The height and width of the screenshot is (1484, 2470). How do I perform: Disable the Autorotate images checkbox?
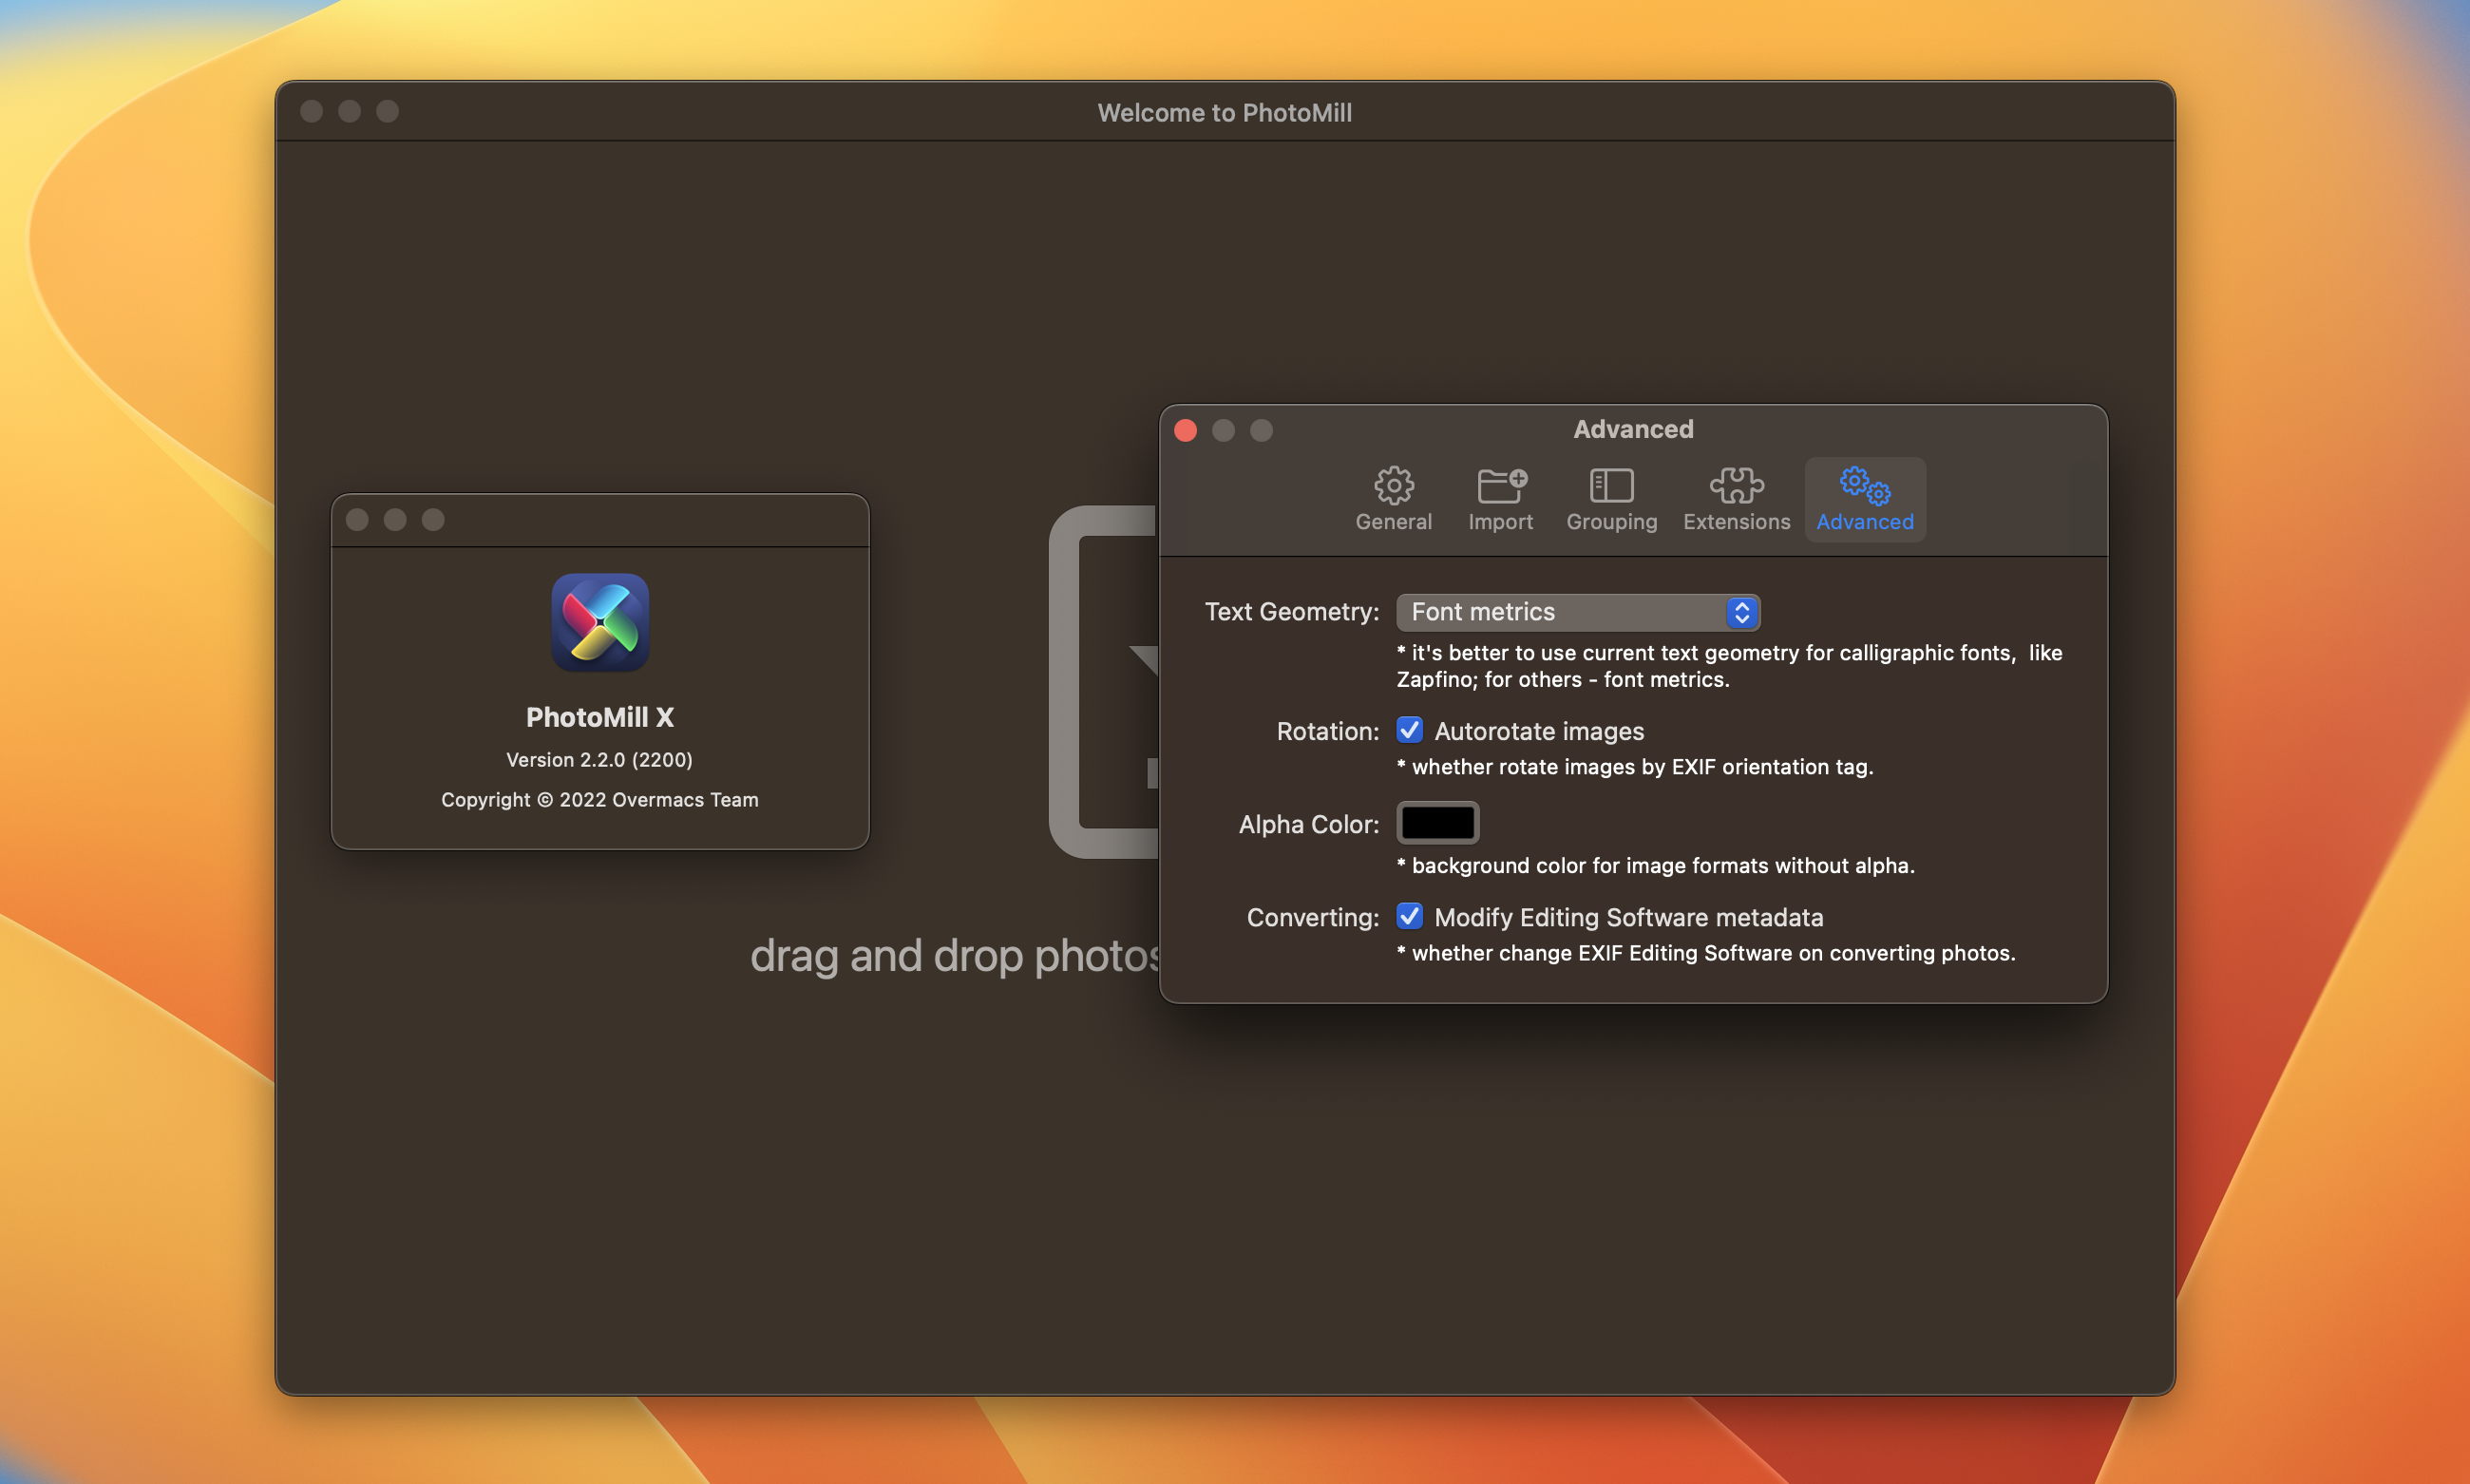coord(1409,731)
